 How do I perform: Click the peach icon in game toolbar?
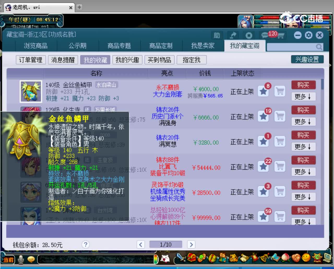285,258
